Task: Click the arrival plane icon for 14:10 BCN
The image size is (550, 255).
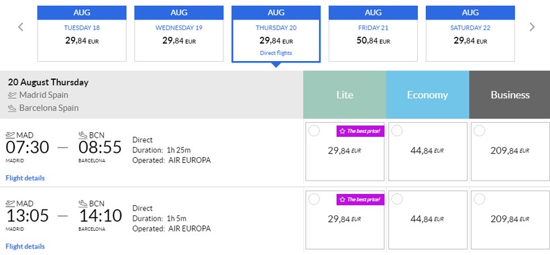Action: (x=83, y=203)
